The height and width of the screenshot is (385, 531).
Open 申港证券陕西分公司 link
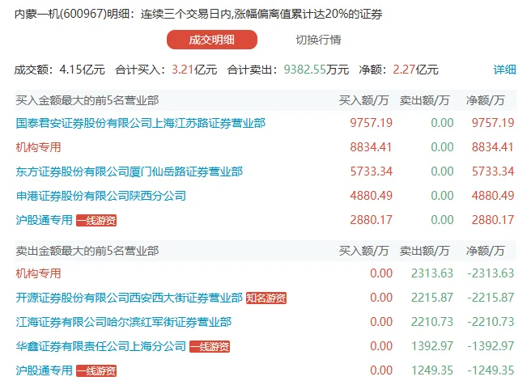101,196
